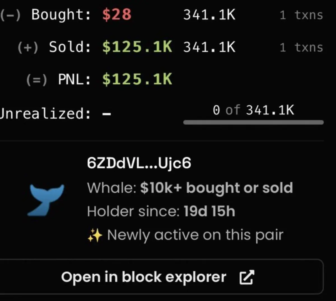Click the (=) symbol before PNL
Image resolution: width=336 pixels, height=301 pixels.
coord(37,80)
